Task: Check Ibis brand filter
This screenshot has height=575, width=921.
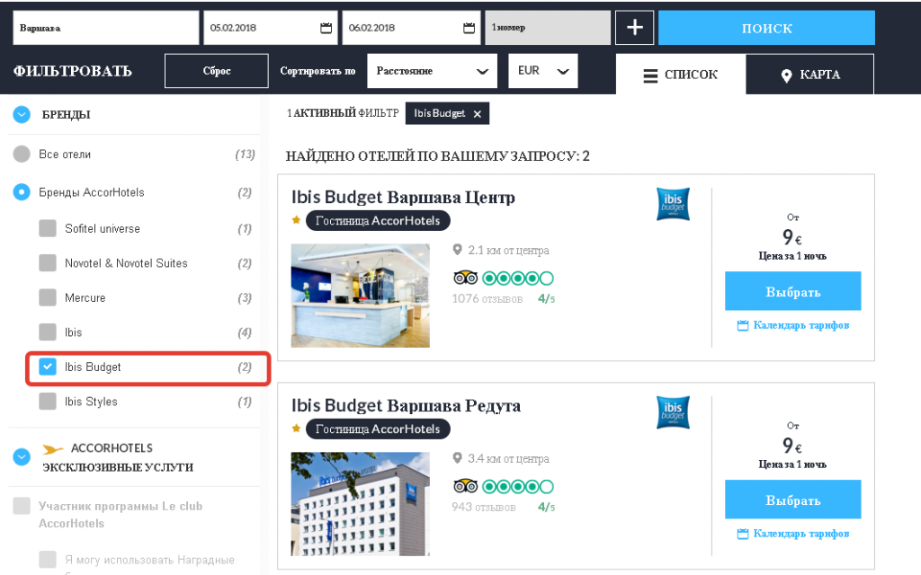Action: pos(48,332)
